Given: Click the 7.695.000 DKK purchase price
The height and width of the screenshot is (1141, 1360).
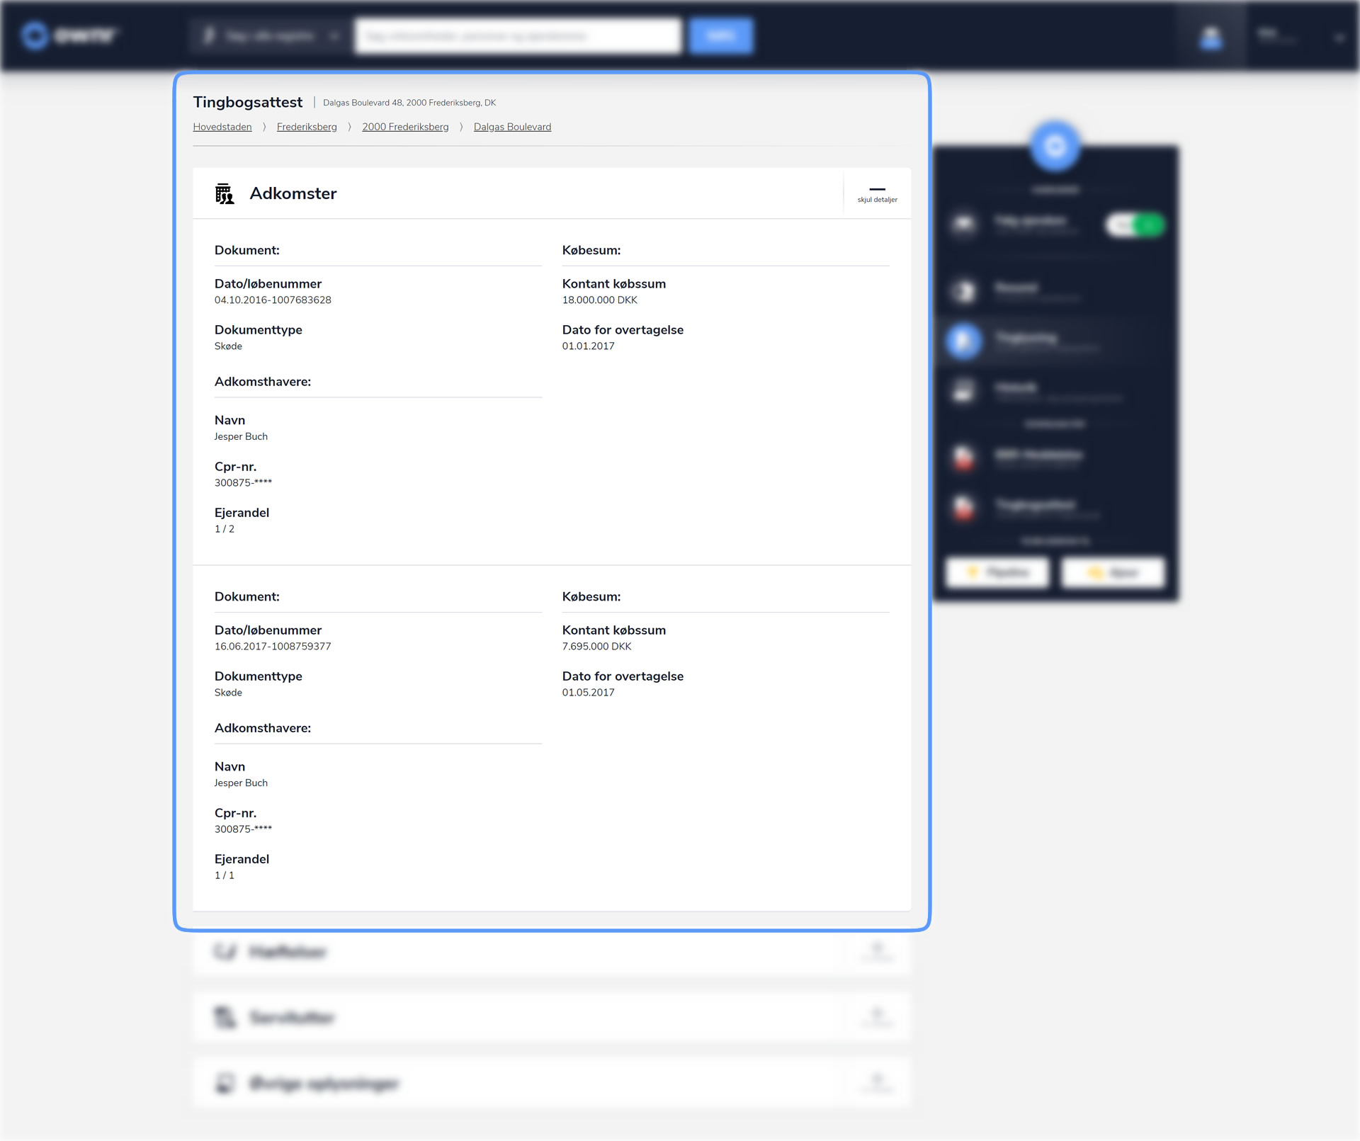Looking at the screenshot, I should (596, 646).
